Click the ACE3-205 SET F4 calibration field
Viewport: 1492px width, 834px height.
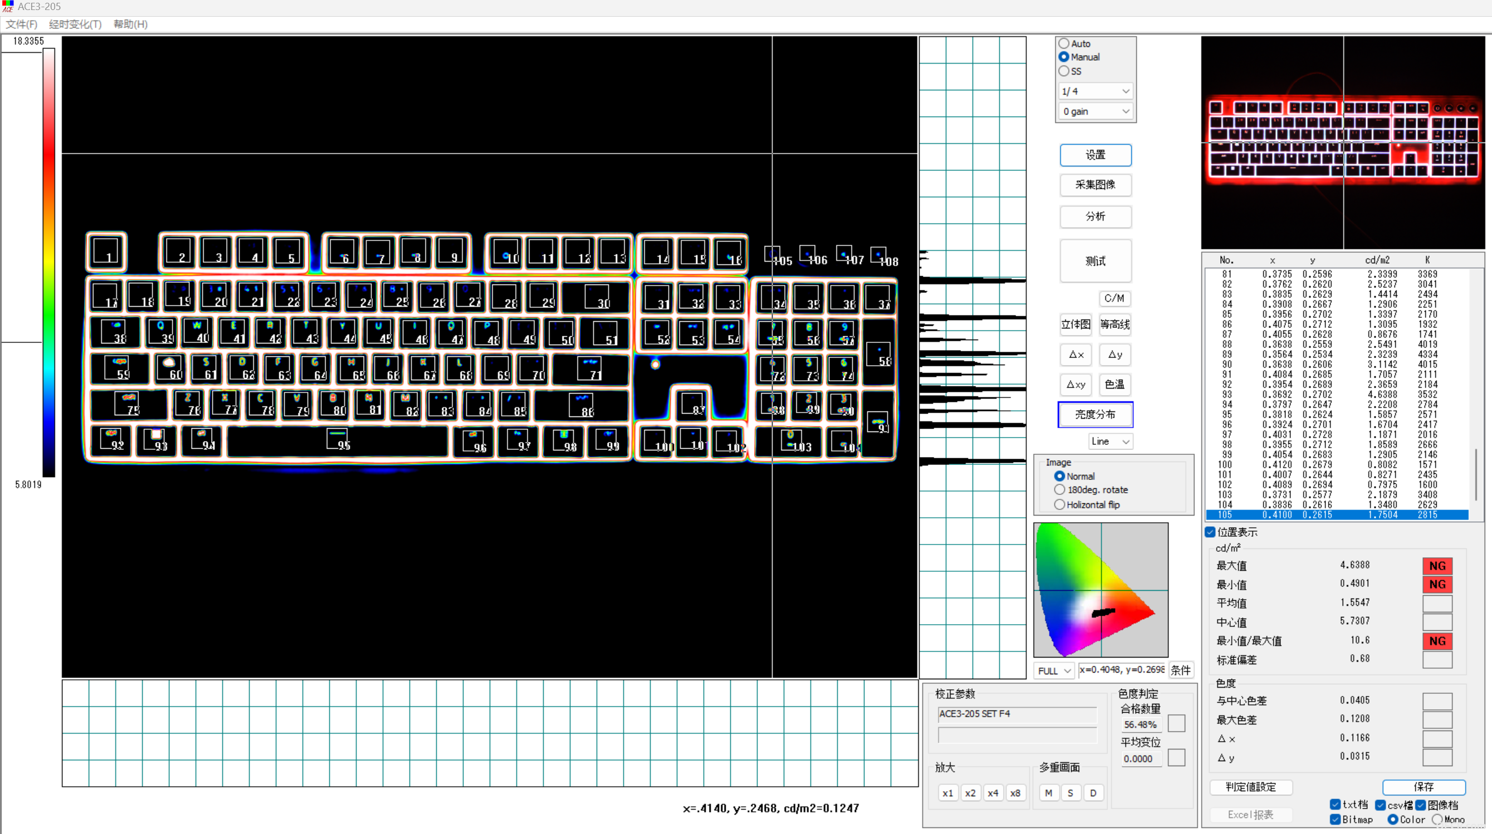tap(1016, 714)
